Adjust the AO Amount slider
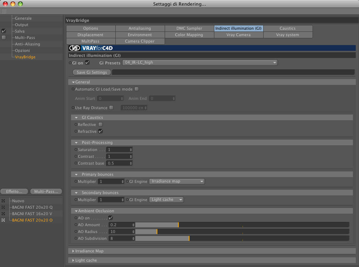Screen dimensions: 359x267 click(242, 225)
